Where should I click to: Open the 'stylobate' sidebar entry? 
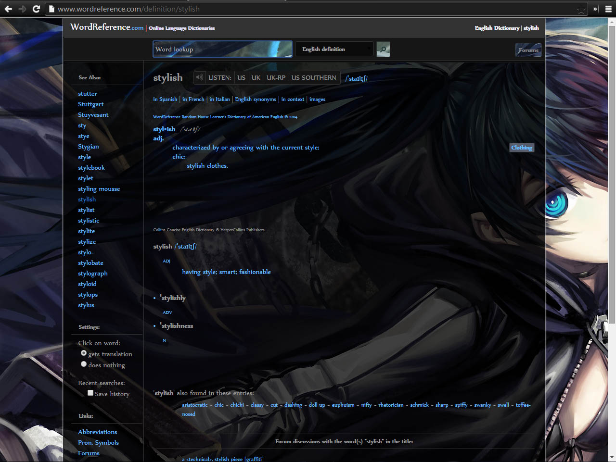pyautogui.click(x=90, y=262)
